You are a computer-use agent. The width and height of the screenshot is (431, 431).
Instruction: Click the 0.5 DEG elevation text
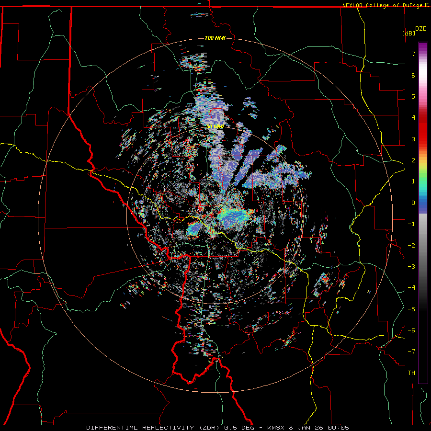(x=238, y=428)
